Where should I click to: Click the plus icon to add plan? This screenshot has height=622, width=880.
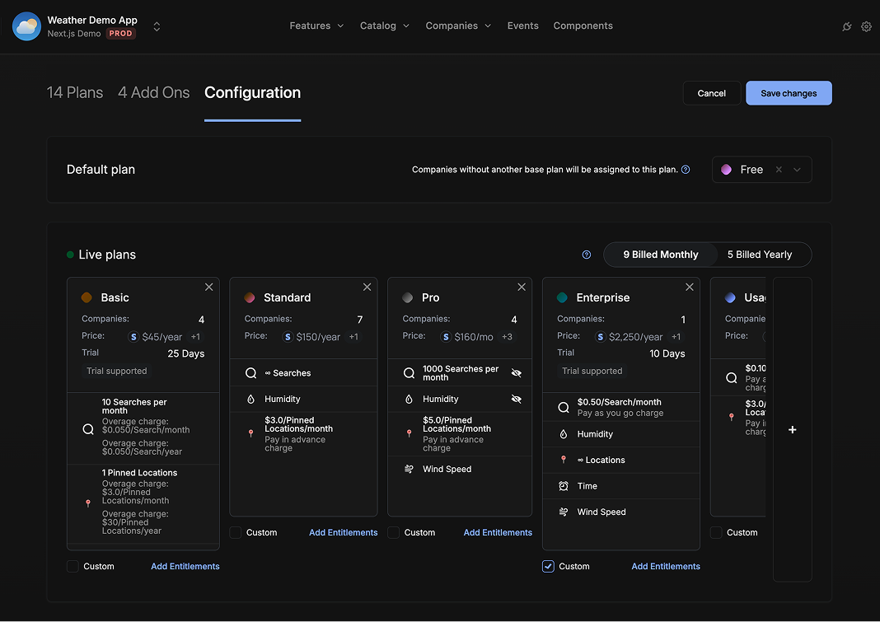point(792,430)
